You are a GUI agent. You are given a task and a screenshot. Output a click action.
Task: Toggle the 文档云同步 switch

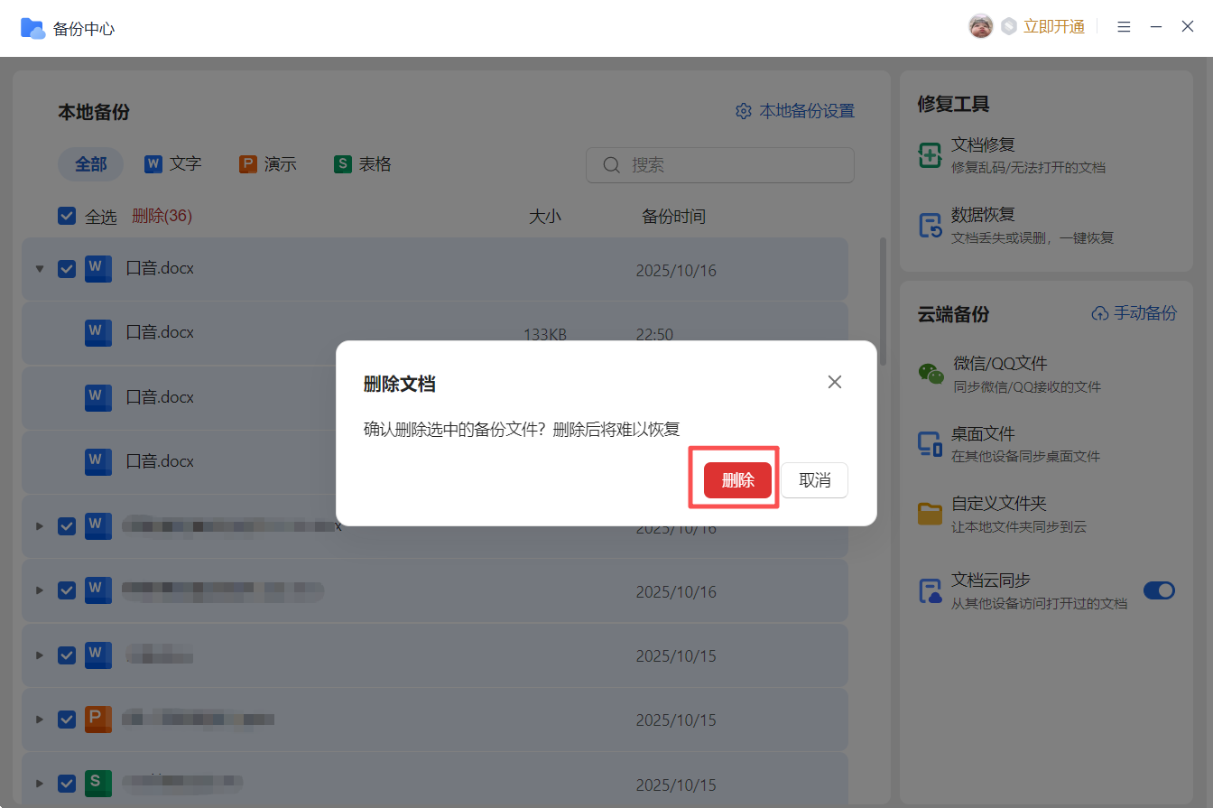[x=1159, y=590]
